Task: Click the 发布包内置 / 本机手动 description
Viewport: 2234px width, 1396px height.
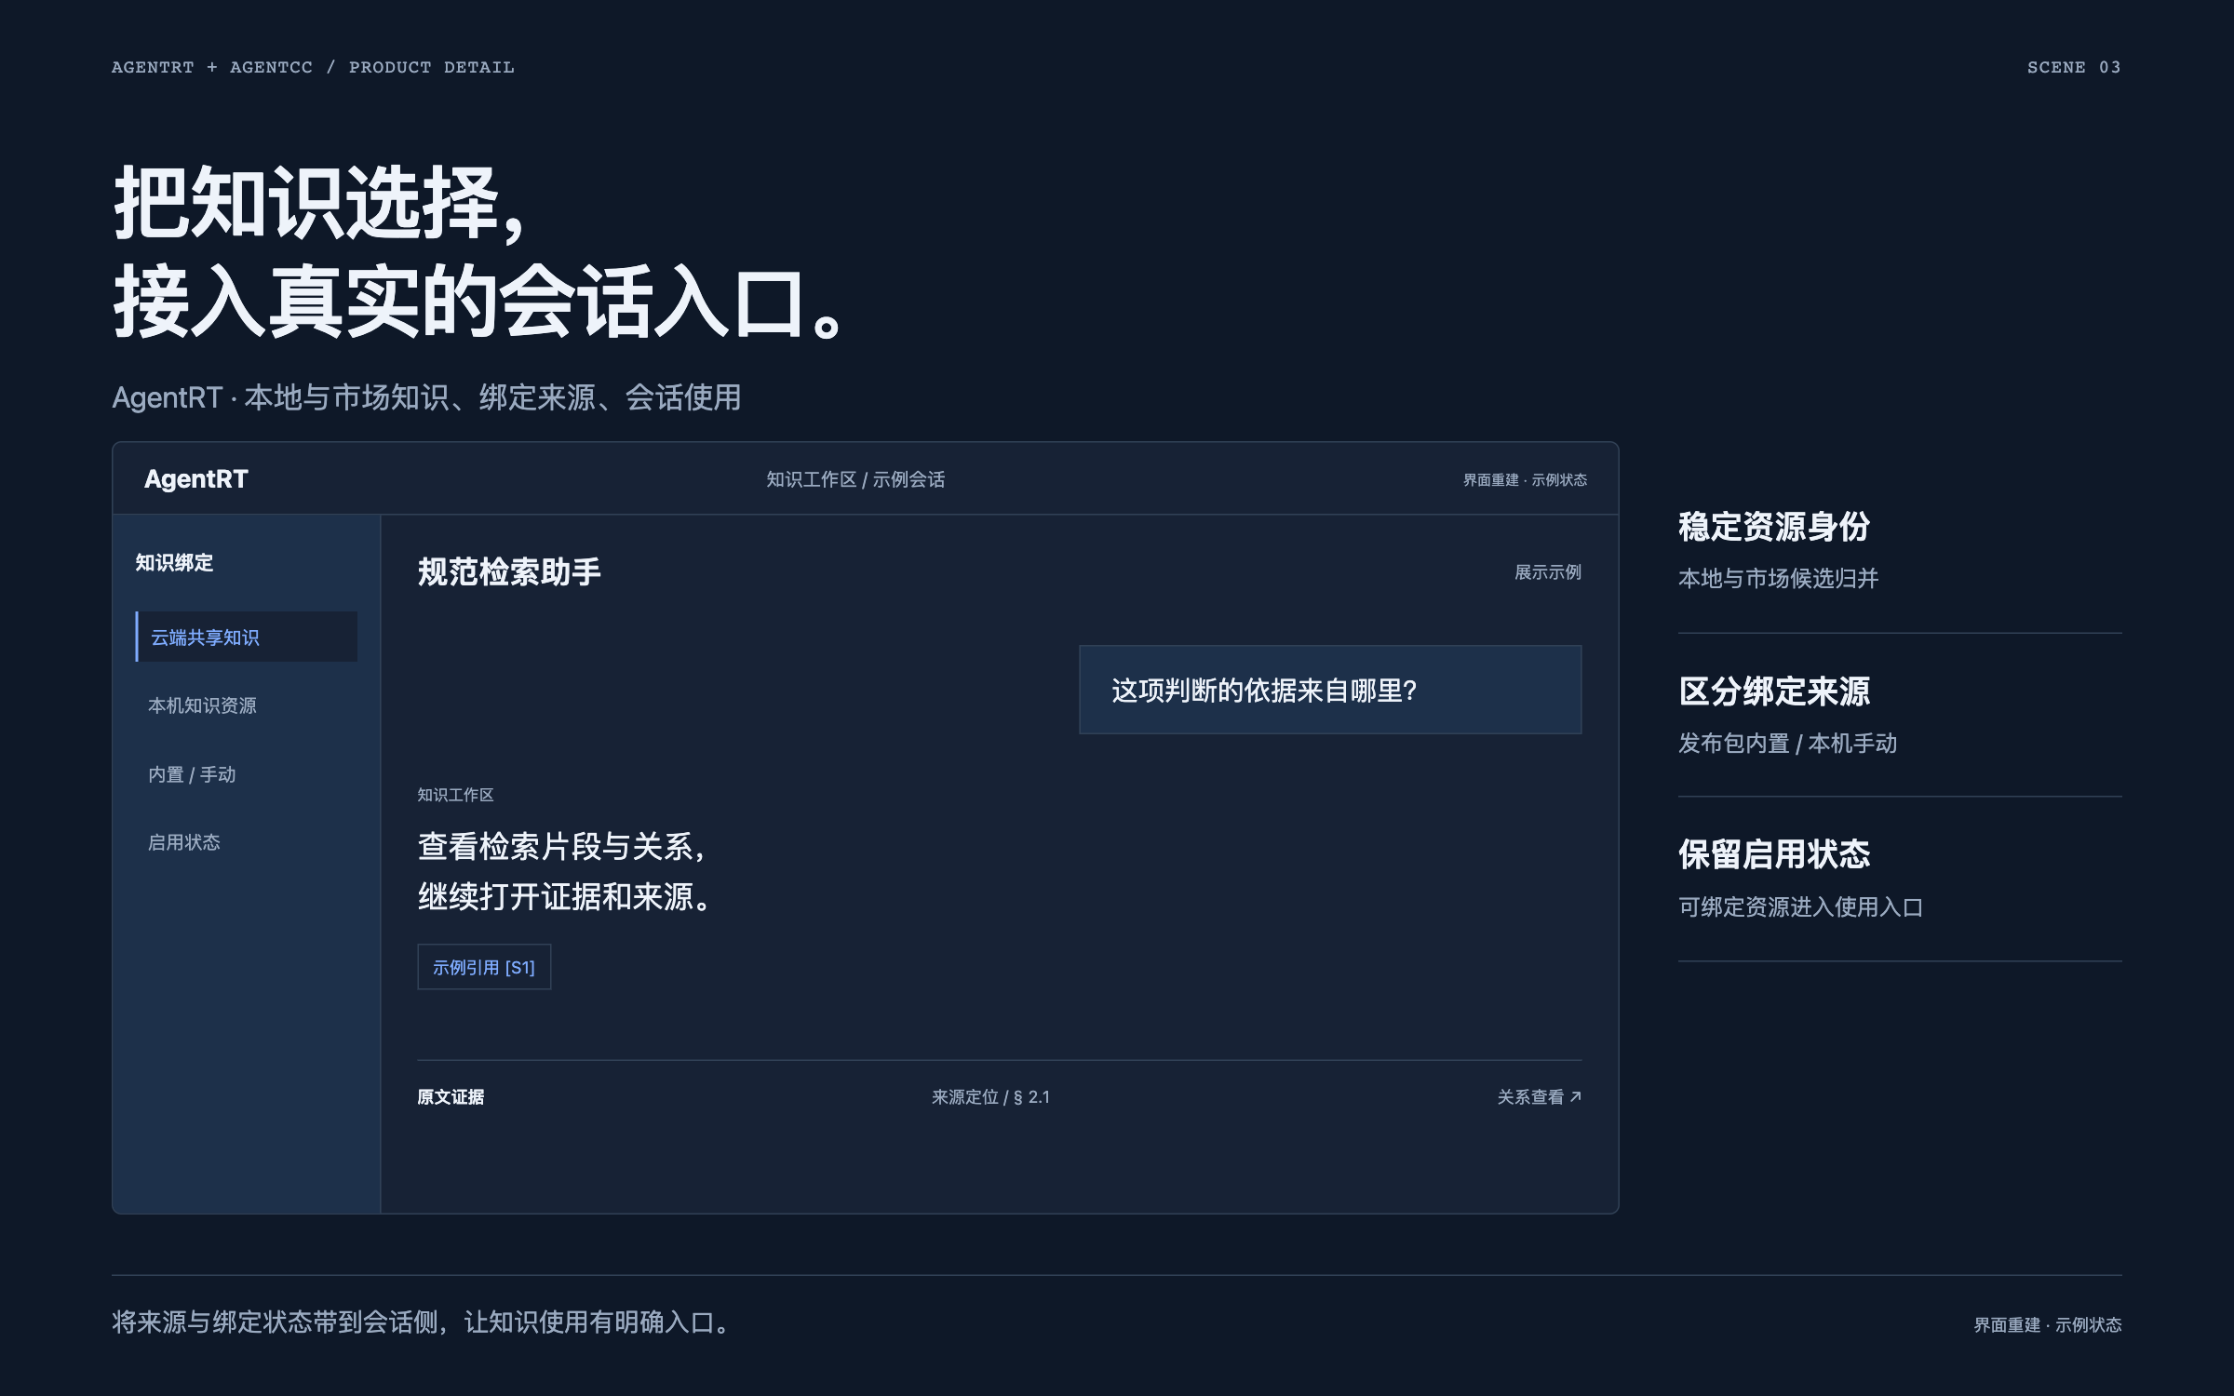Action: (x=1787, y=744)
